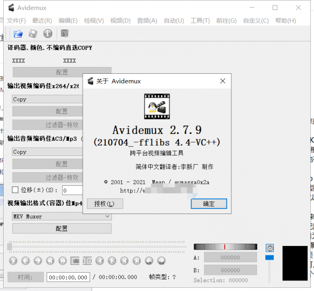Open the 工具(T) menu

click(x=200, y=20)
